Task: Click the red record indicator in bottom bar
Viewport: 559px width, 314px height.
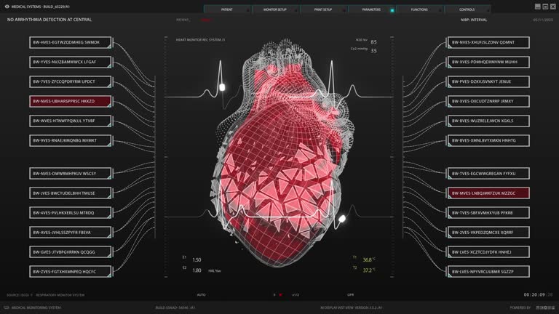Action: coord(280,295)
